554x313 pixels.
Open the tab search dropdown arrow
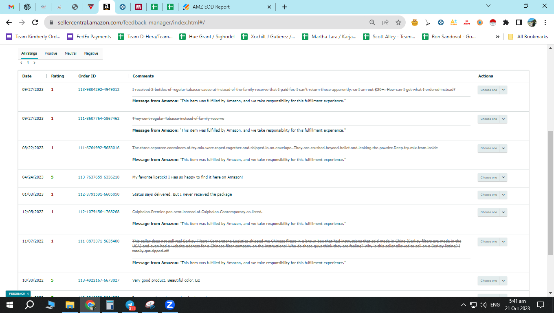click(x=489, y=6)
